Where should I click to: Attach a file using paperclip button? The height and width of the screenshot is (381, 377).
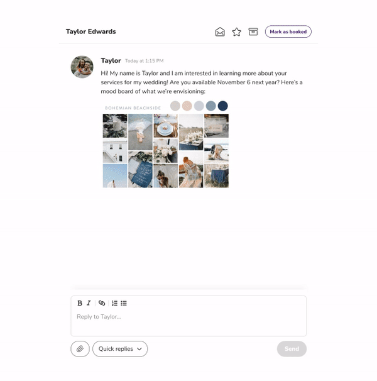(x=80, y=349)
